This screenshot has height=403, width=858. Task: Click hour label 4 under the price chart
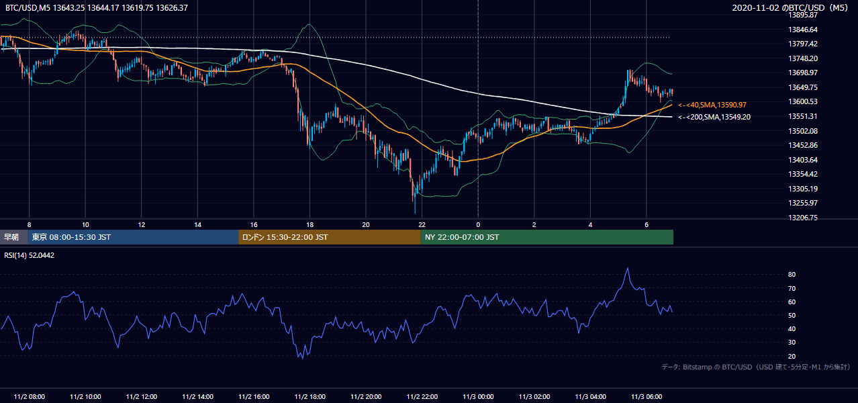590,224
